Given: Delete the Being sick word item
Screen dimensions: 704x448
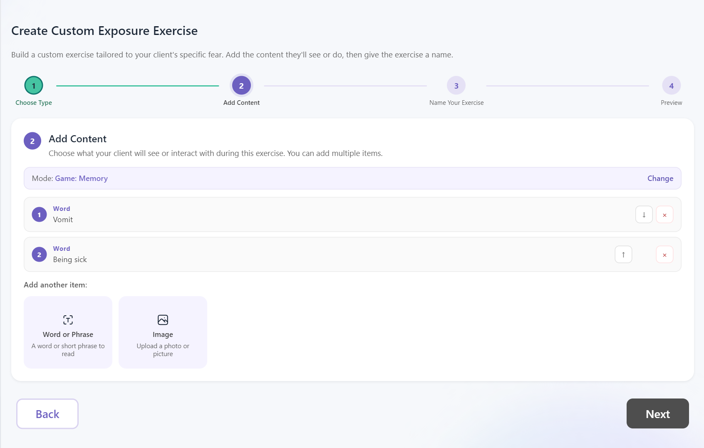Looking at the screenshot, I should (x=664, y=255).
